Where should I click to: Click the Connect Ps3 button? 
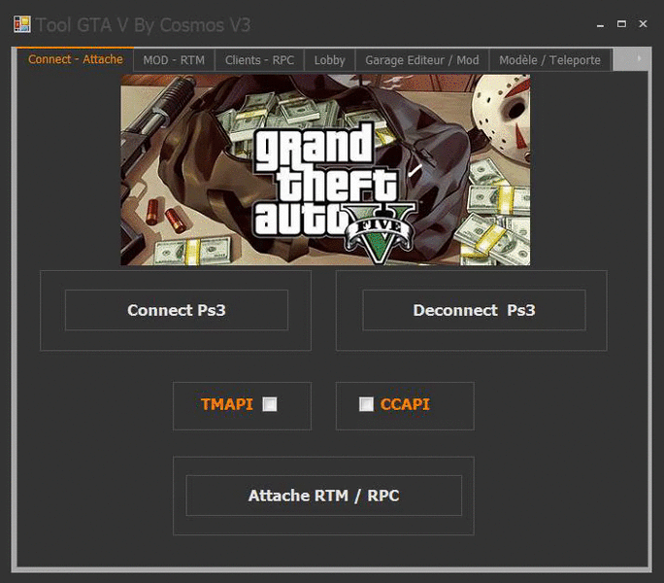pos(177,310)
